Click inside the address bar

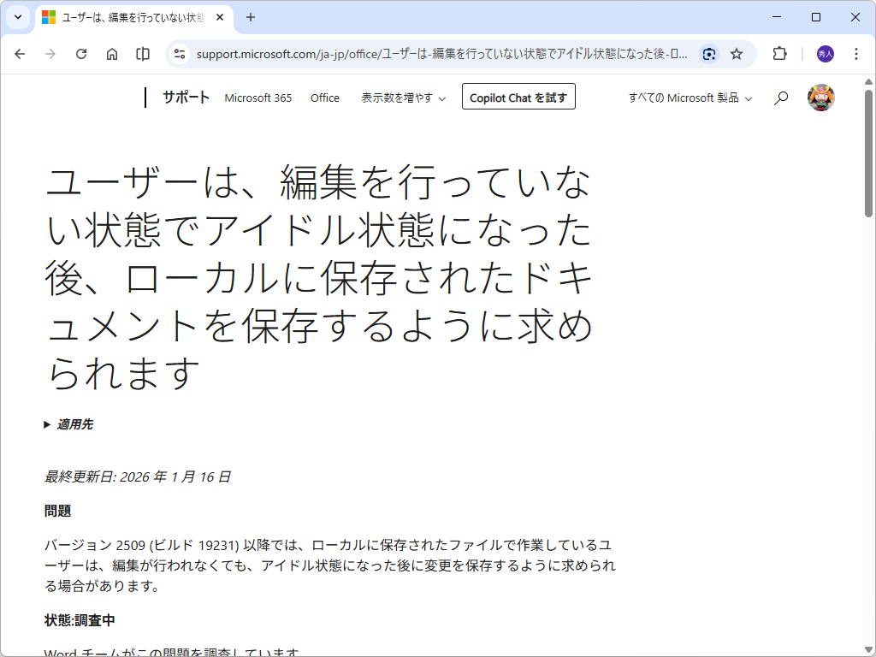tap(428, 54)
